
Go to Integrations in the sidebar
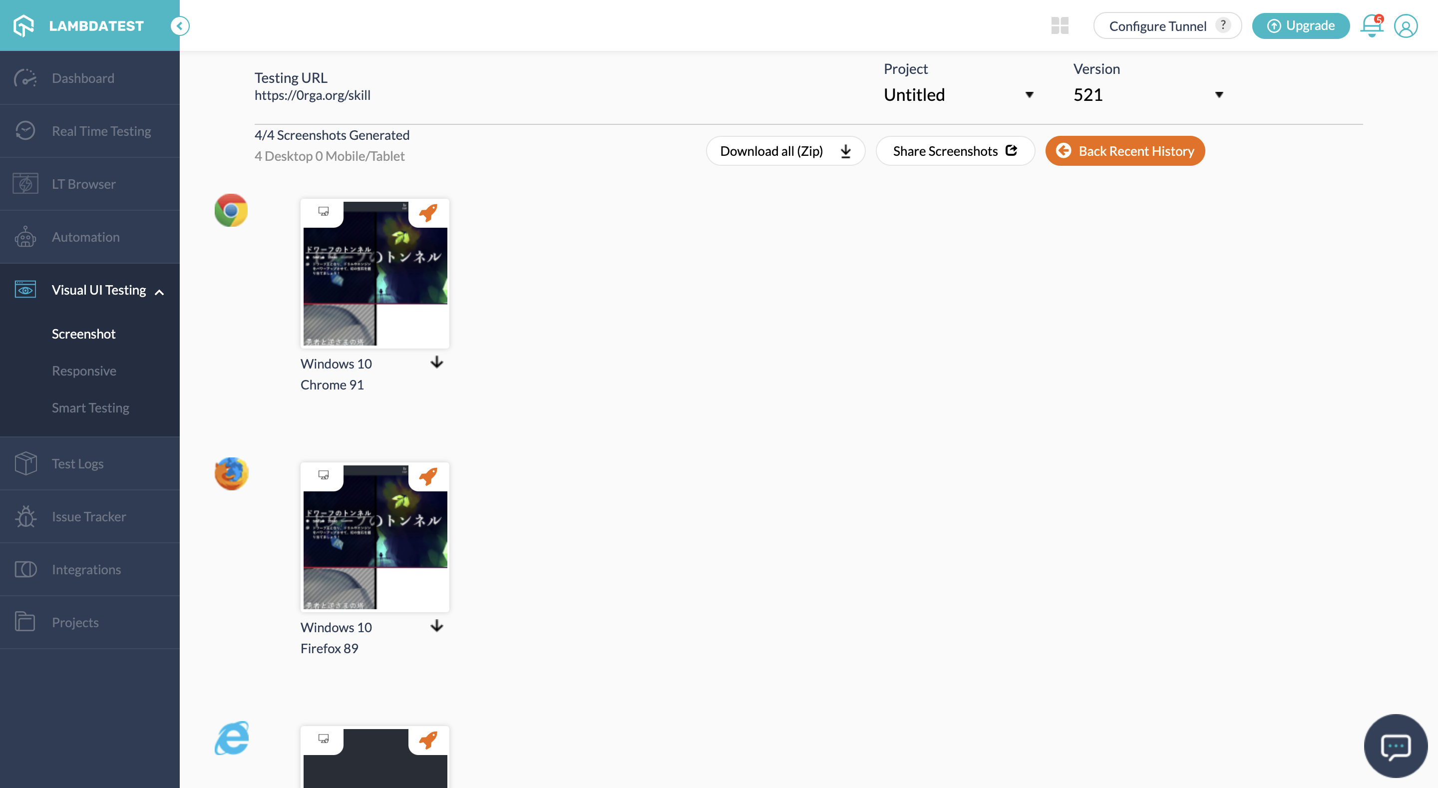(x=90, y=569)
